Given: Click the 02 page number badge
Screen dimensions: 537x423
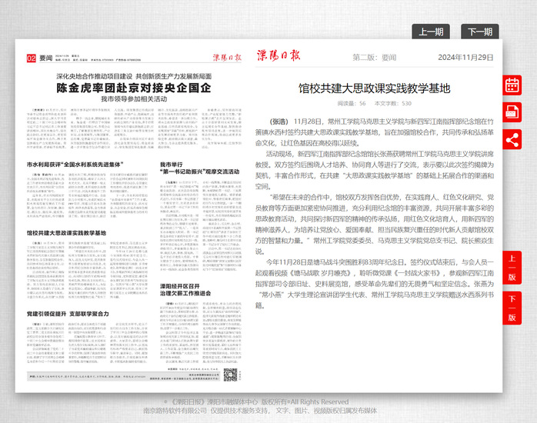Looking at the screenshot, I should tap(32, 58).
